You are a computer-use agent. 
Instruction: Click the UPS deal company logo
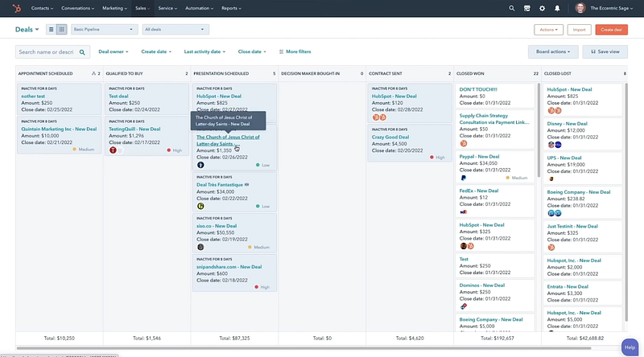click(x=551, y=179)
